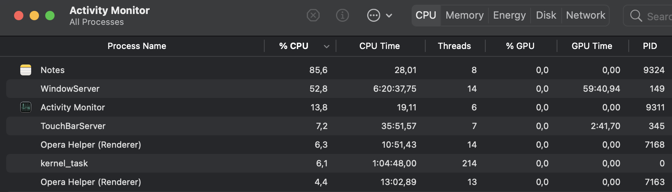
Task: Click the search magnifier icon
Action: 636,16
